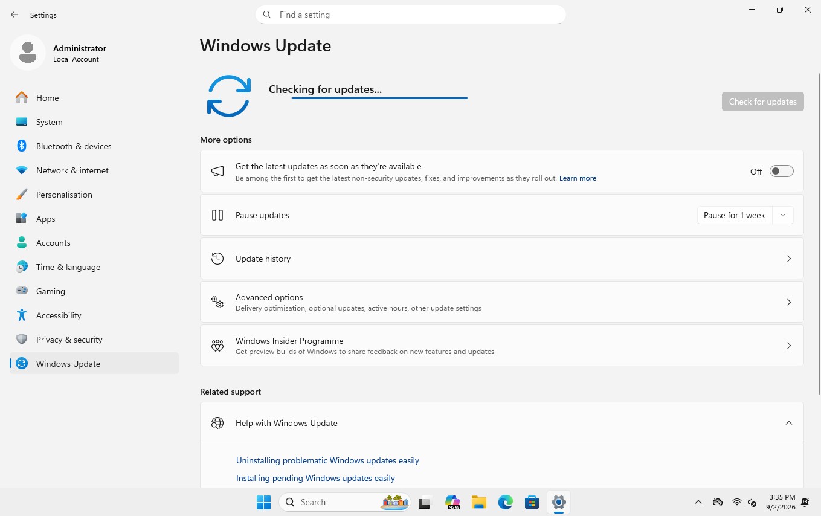Click the Administrator profile avatar
821x516 pixels.
click(x=27, y=53)
